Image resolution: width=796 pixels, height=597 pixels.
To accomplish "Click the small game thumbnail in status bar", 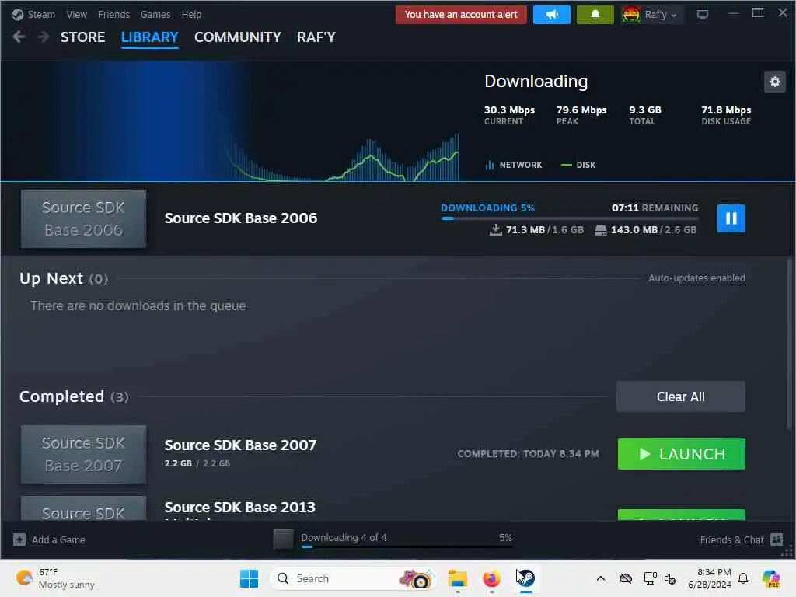I will click(x=283, y=539).
